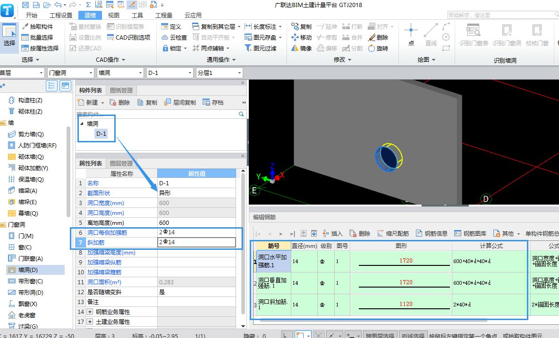Screen dimensions: 559x338
Task: Click 删除 in the rebar editor toolbar
Action: pyautogui.click(x=360, y=233)
